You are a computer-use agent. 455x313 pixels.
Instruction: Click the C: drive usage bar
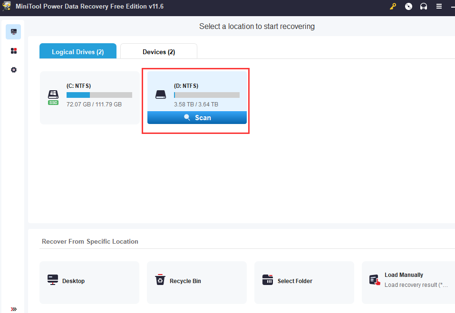point(99,95)
